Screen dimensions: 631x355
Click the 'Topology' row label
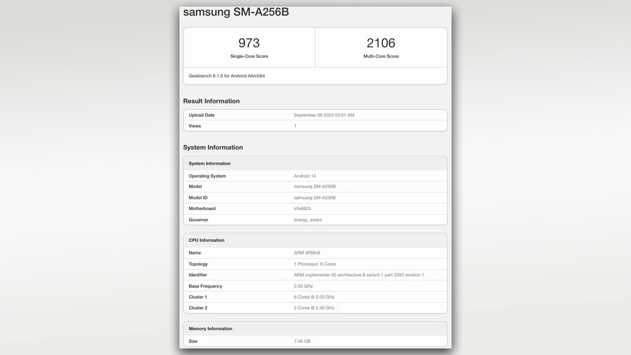(x=198, y=264)
